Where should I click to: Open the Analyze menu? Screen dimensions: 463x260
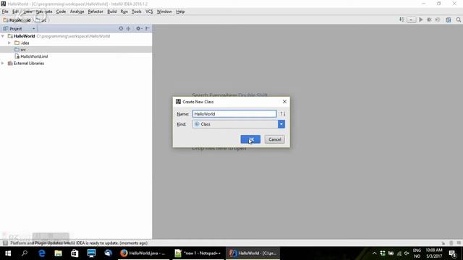[x=77, y=12]
